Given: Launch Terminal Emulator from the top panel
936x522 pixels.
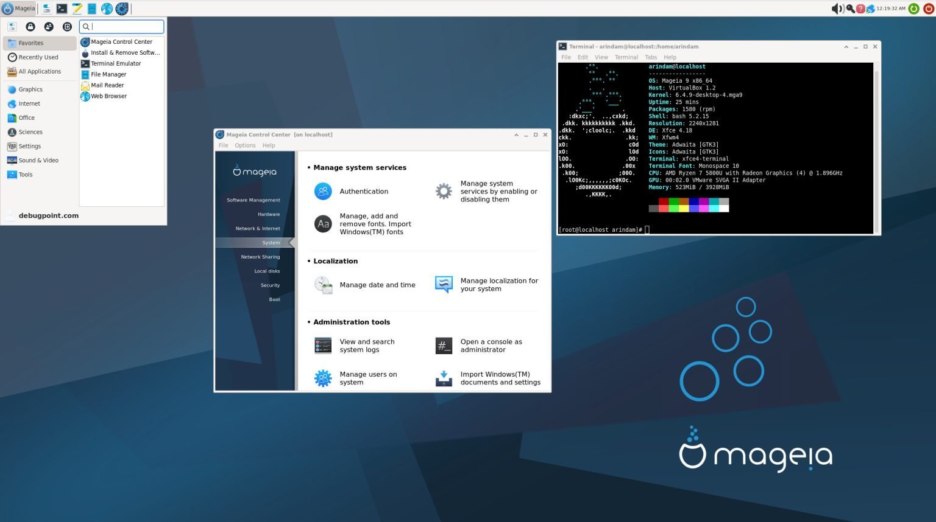Looking at the screenshot, I should click(x=62, y=9).
